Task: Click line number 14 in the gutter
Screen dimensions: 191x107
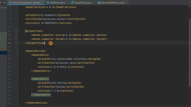Action: [9, 43]
